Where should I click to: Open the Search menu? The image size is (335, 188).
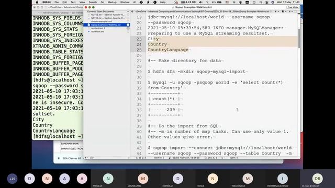click(x=93, y=2)
